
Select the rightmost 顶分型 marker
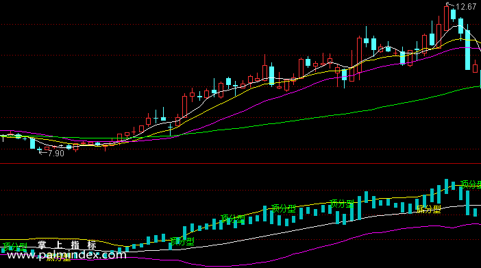[471, 184]
